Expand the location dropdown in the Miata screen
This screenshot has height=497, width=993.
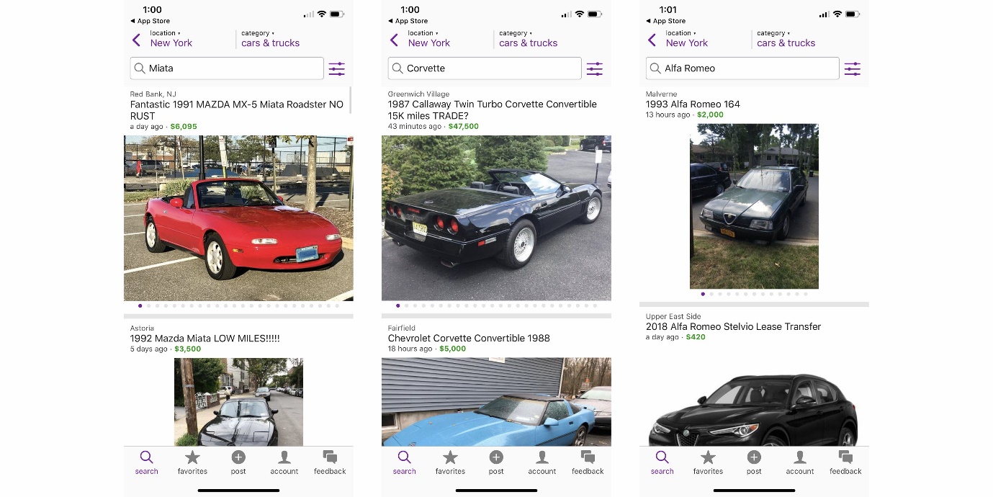tap(171, 38)
